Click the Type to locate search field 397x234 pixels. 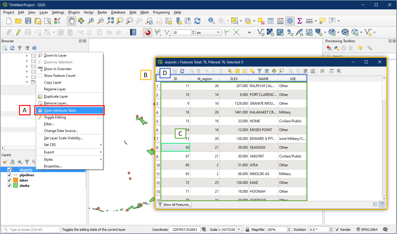(x=31, y=230)
